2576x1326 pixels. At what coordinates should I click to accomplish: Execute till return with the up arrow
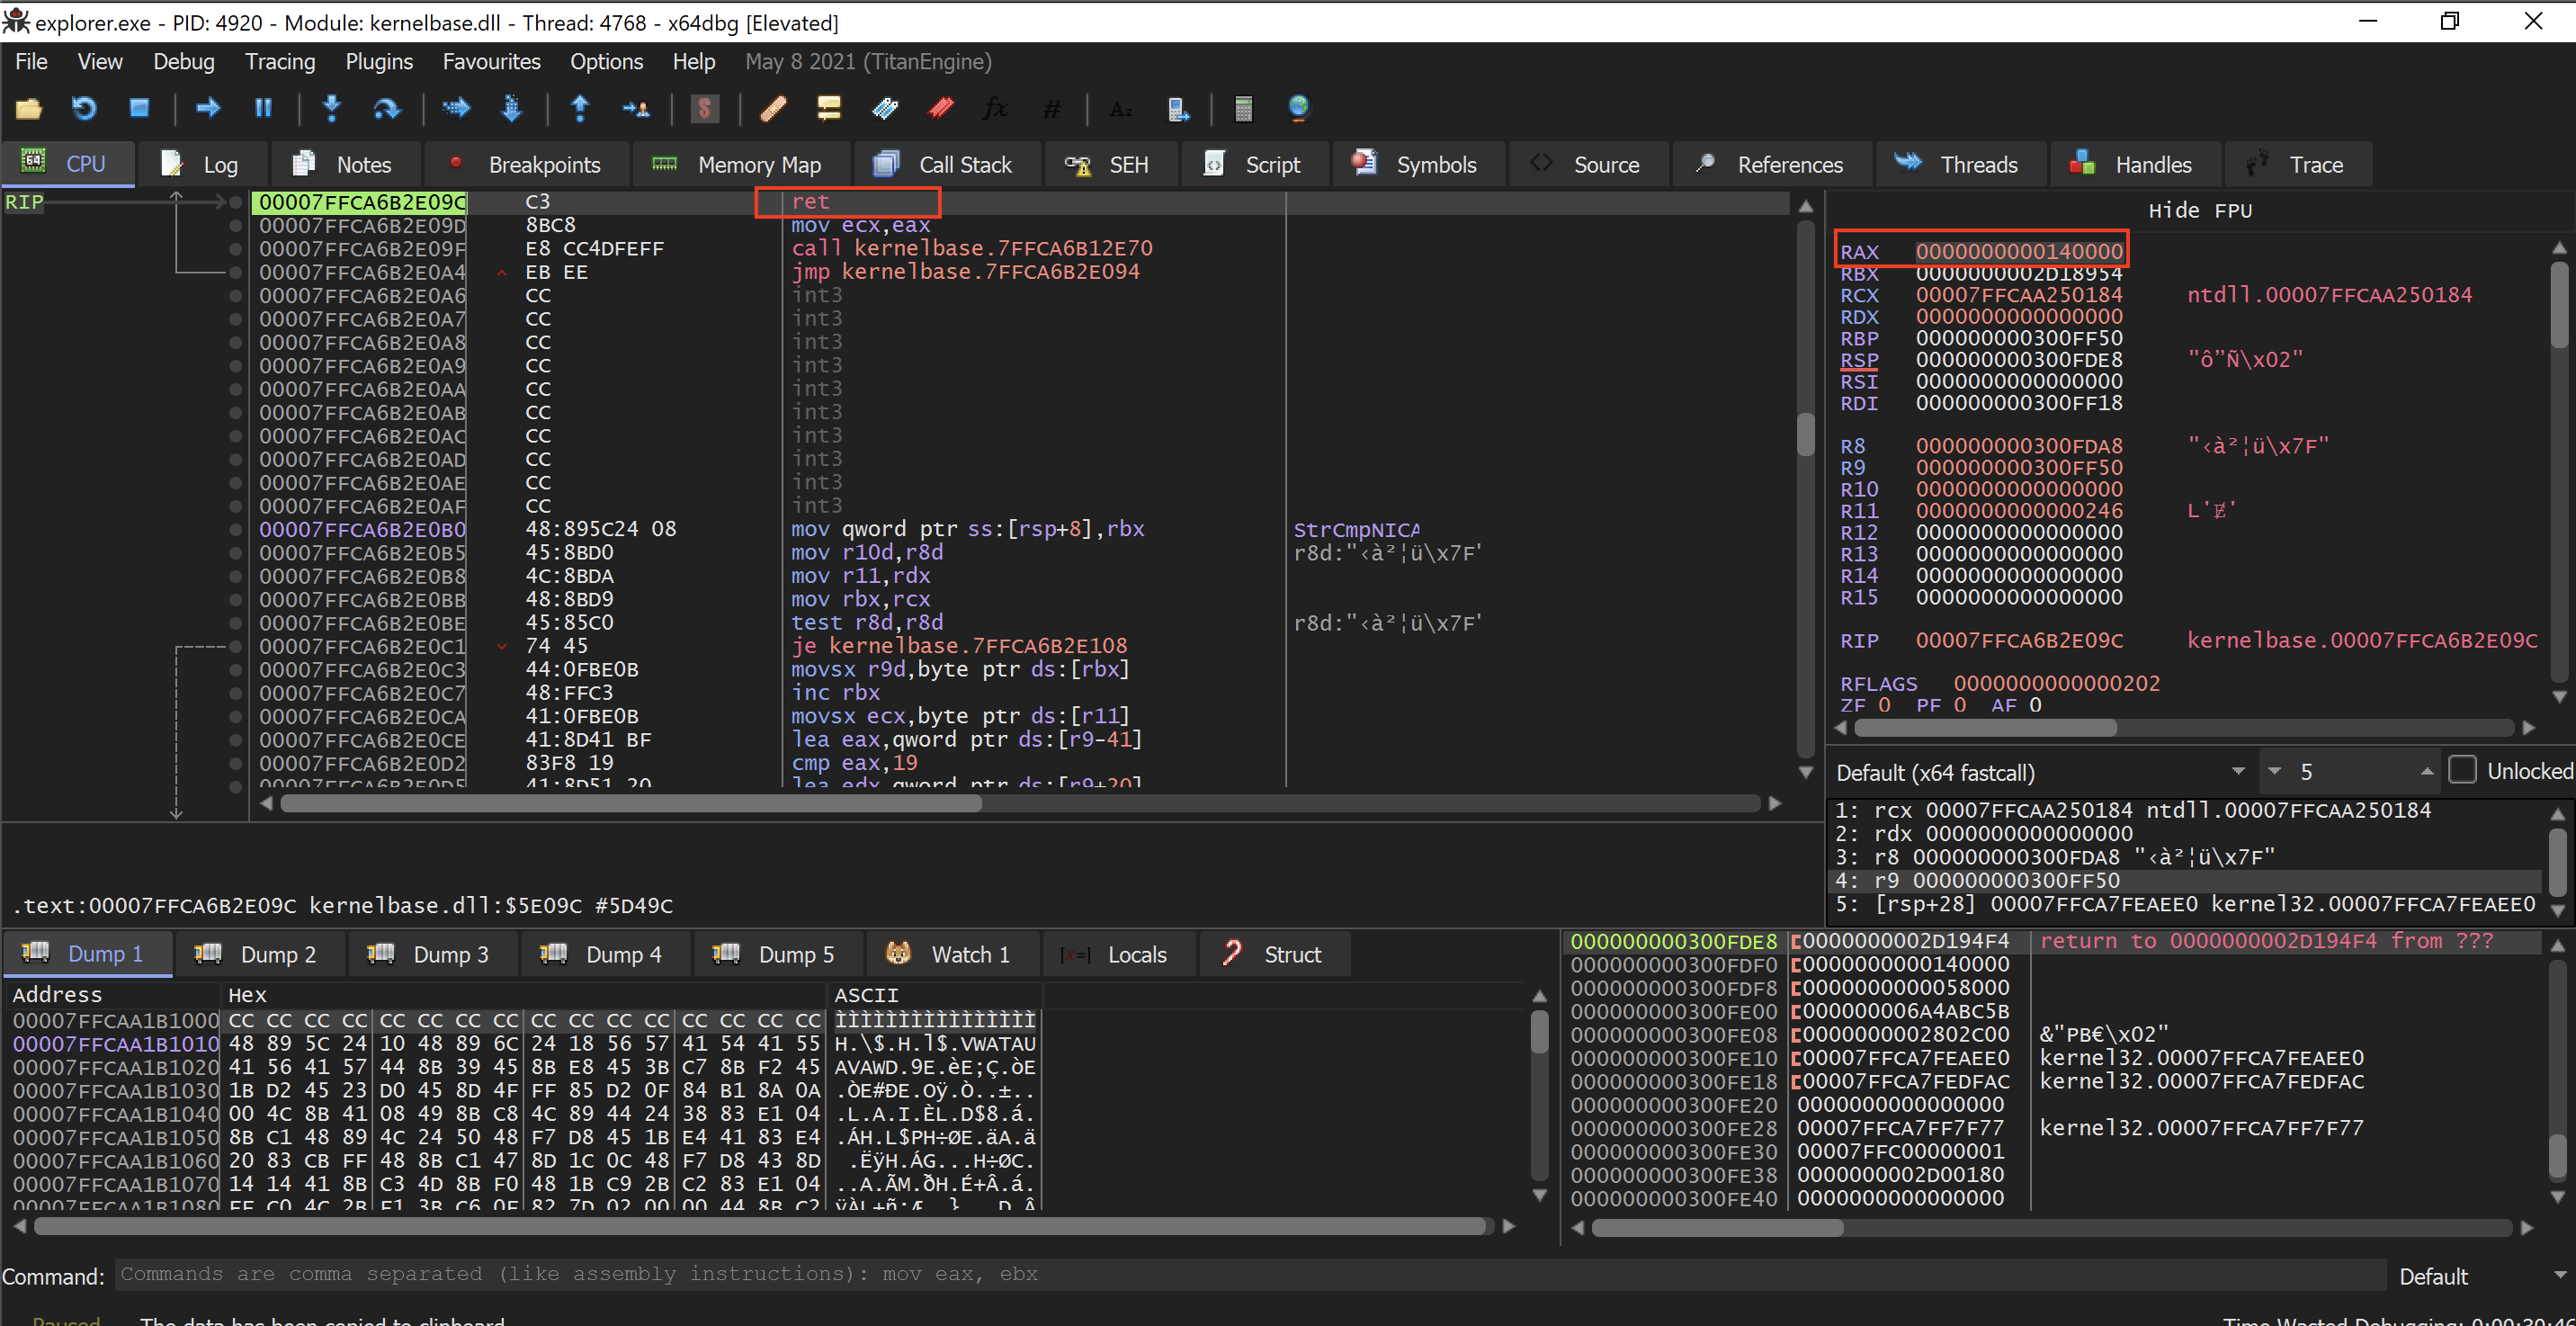pos(580,109)
